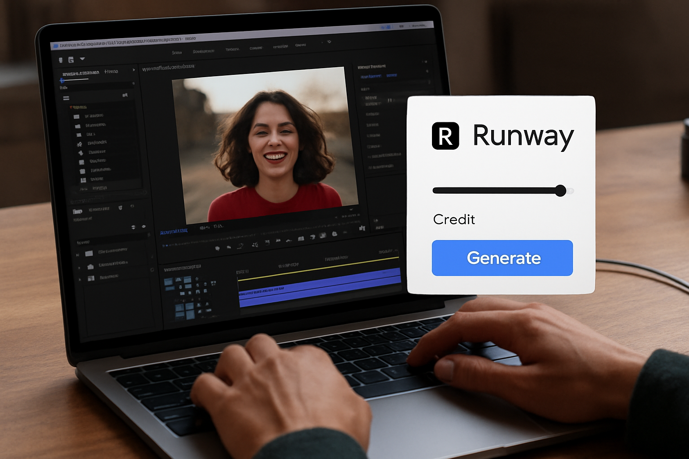This screenshot has width=689, height=459.
Task: Click the Credit label text
Action: pyautogui.click(x=454, y=219)
